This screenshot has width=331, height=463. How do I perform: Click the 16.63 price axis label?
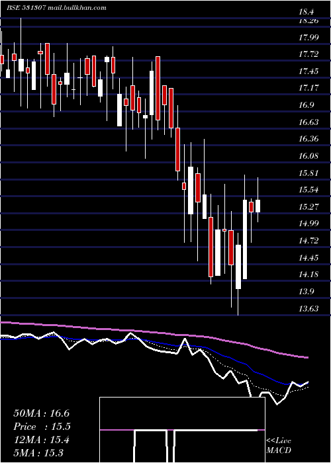tap(308, 122)
